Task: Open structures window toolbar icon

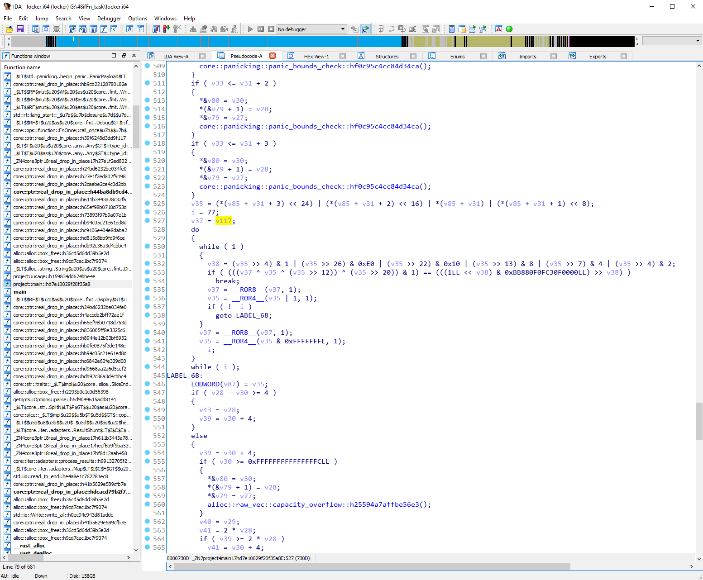Action: tap(130, 29)
